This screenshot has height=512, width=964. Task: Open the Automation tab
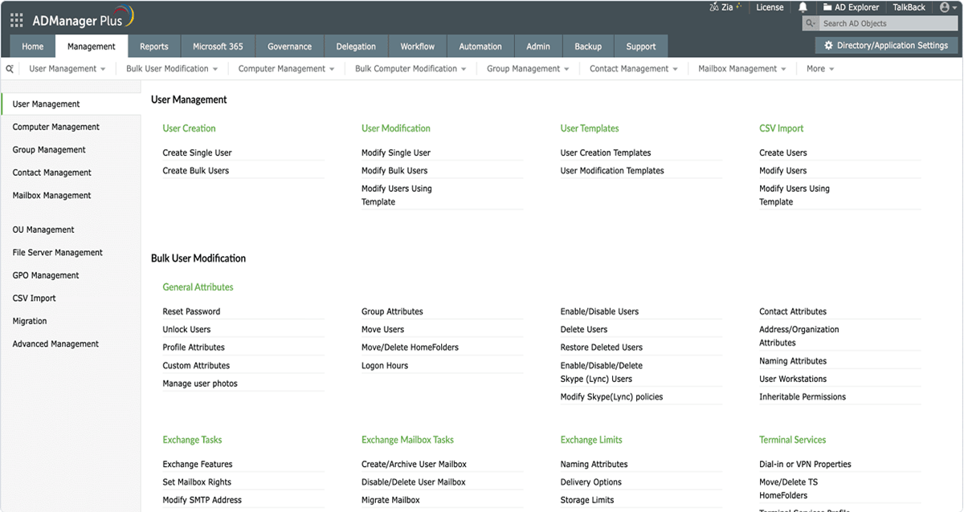[x=480, y=47]
